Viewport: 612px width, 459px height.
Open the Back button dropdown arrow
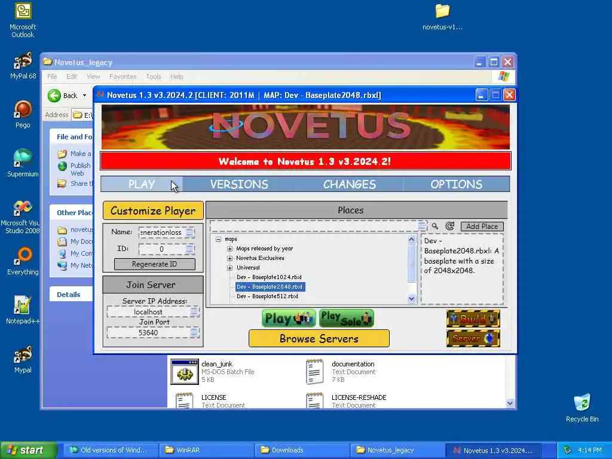point(84,95)
